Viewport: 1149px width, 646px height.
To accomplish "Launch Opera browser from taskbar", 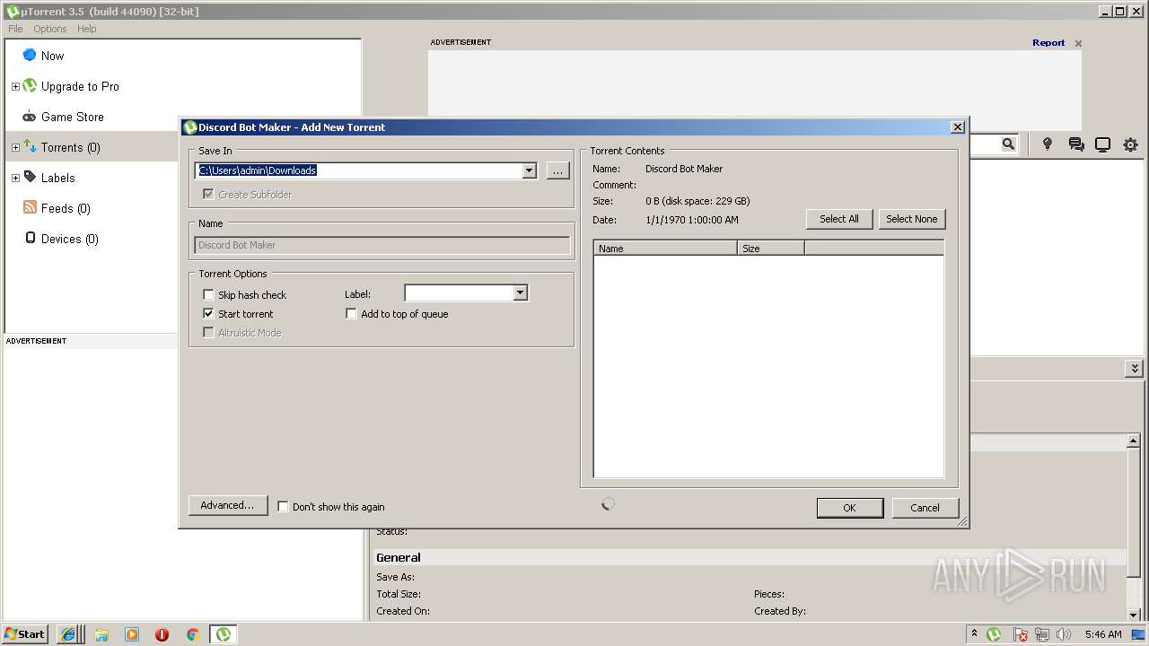I will [x=162, y=634].
